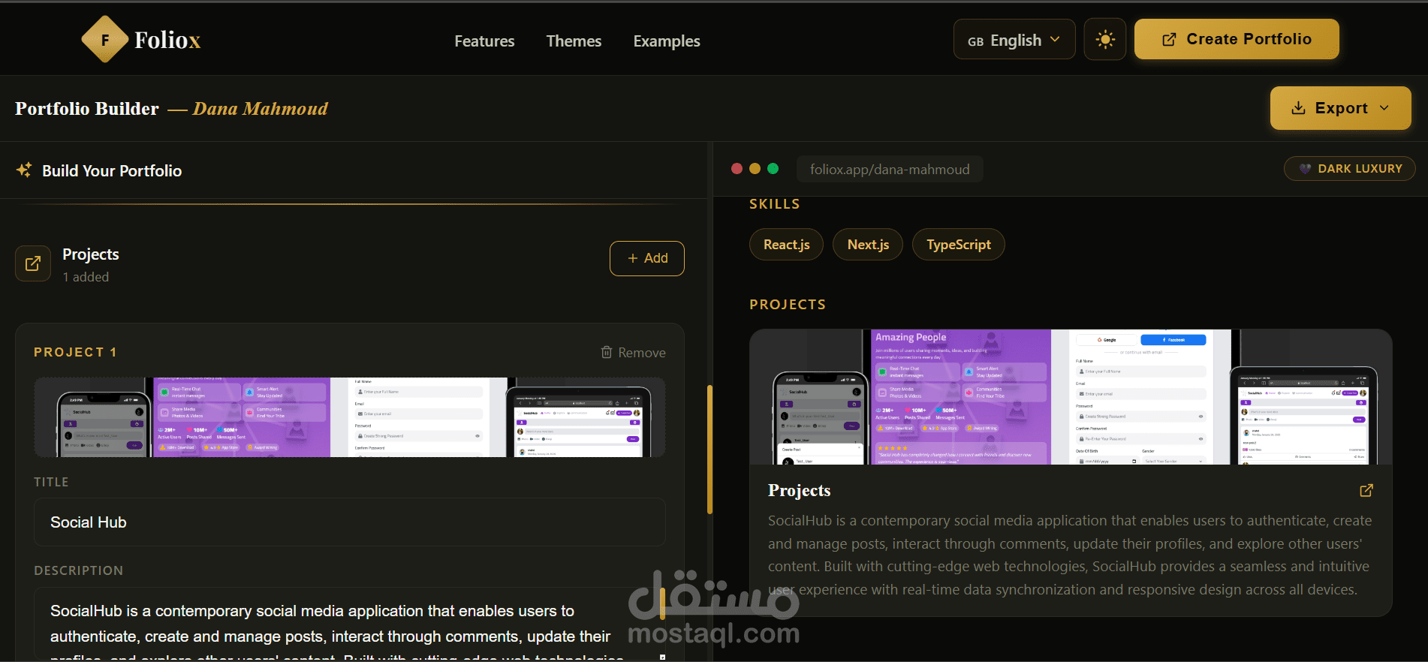The image size is (1428, 662).
Task: Click the Projects card title in the preview
Action: tap(799, 490)
